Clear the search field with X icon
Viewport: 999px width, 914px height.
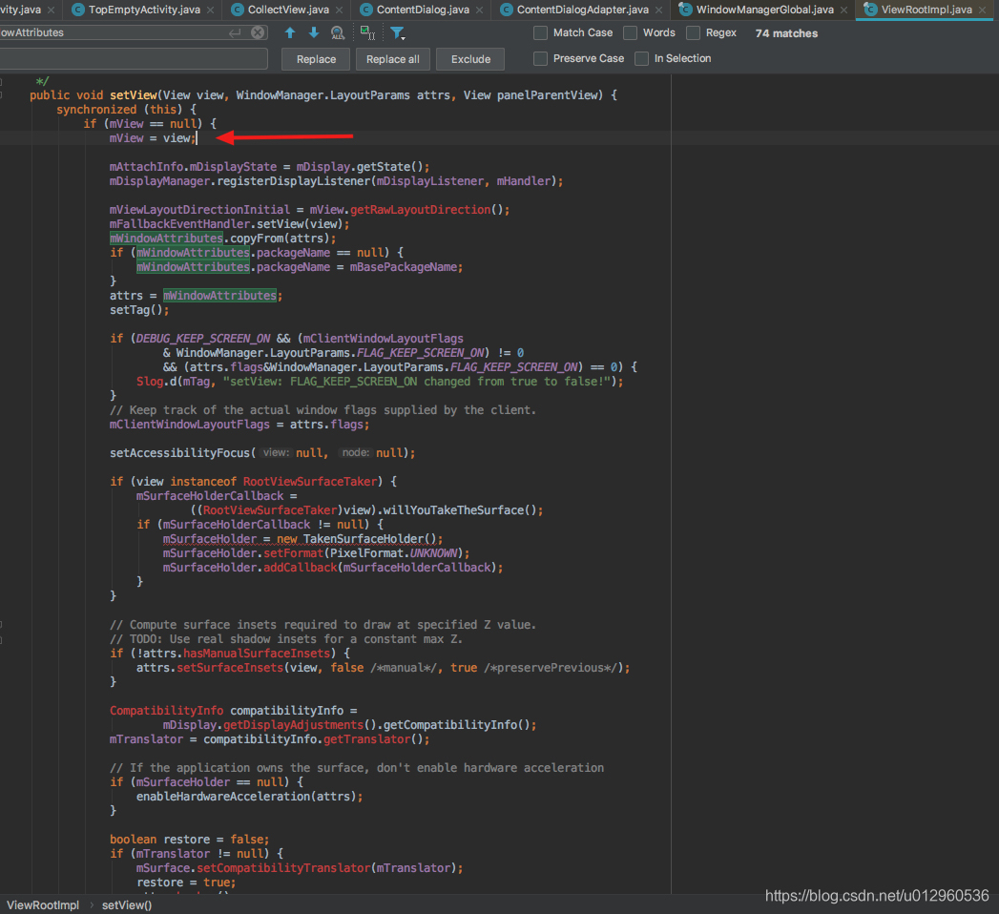click(x=258, y=32)
